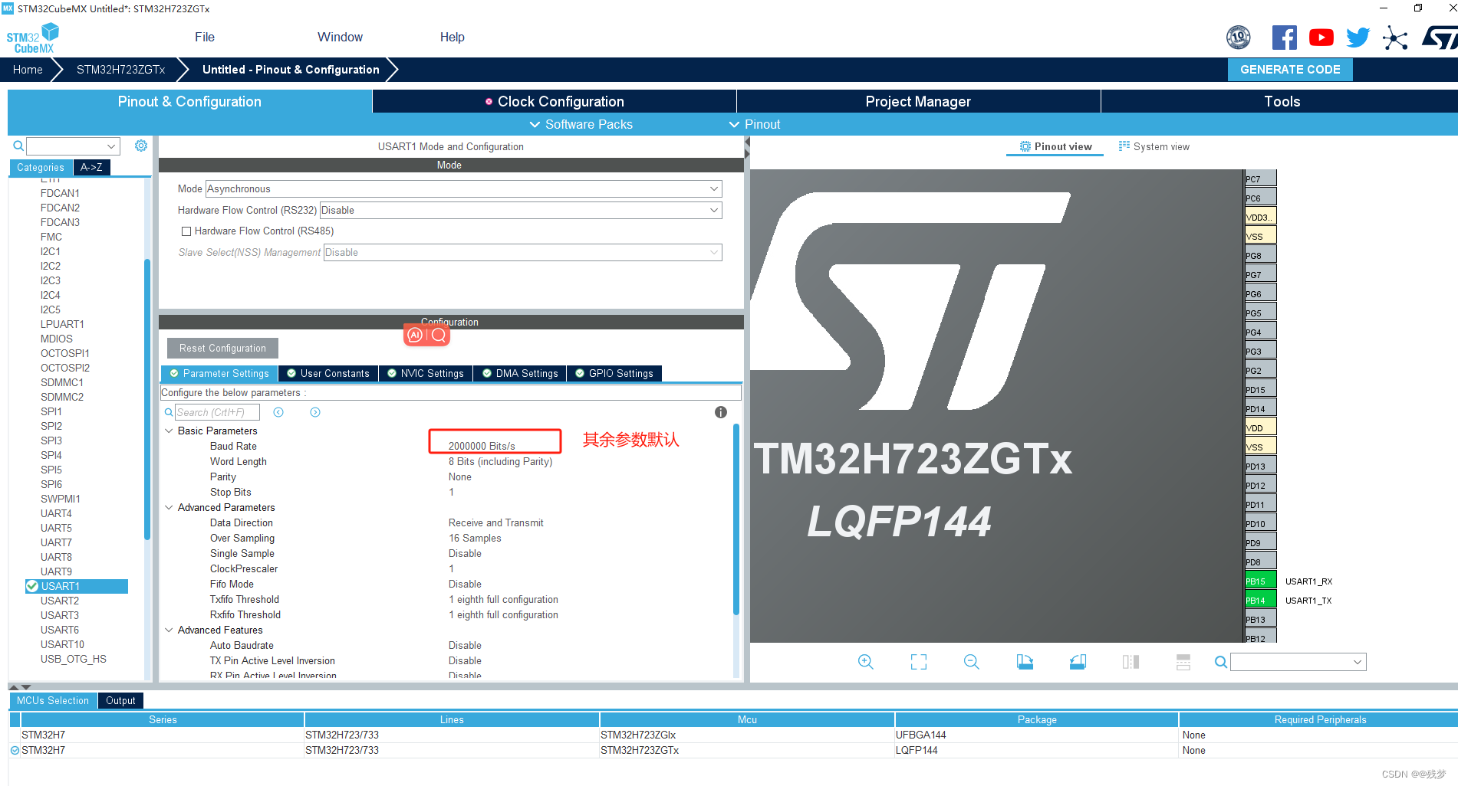Image resolution: width=1458 pixels, height=786 pixels.
Task: Toggle the split horizontal pinout layout
Action: tap(1131, 662)
